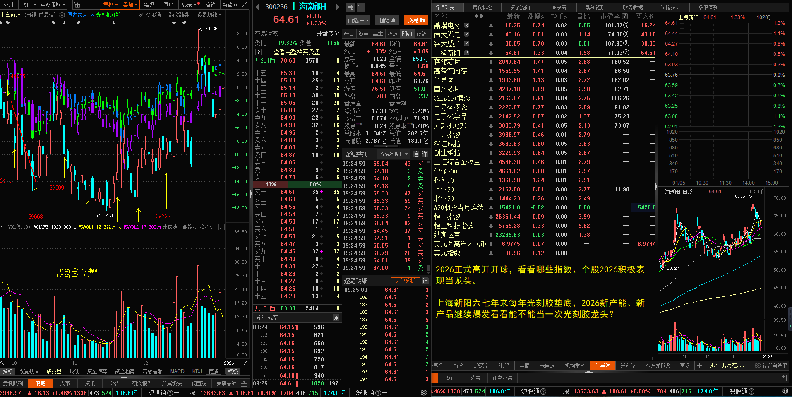Click 画线 drawing tool button

[168, 5]
